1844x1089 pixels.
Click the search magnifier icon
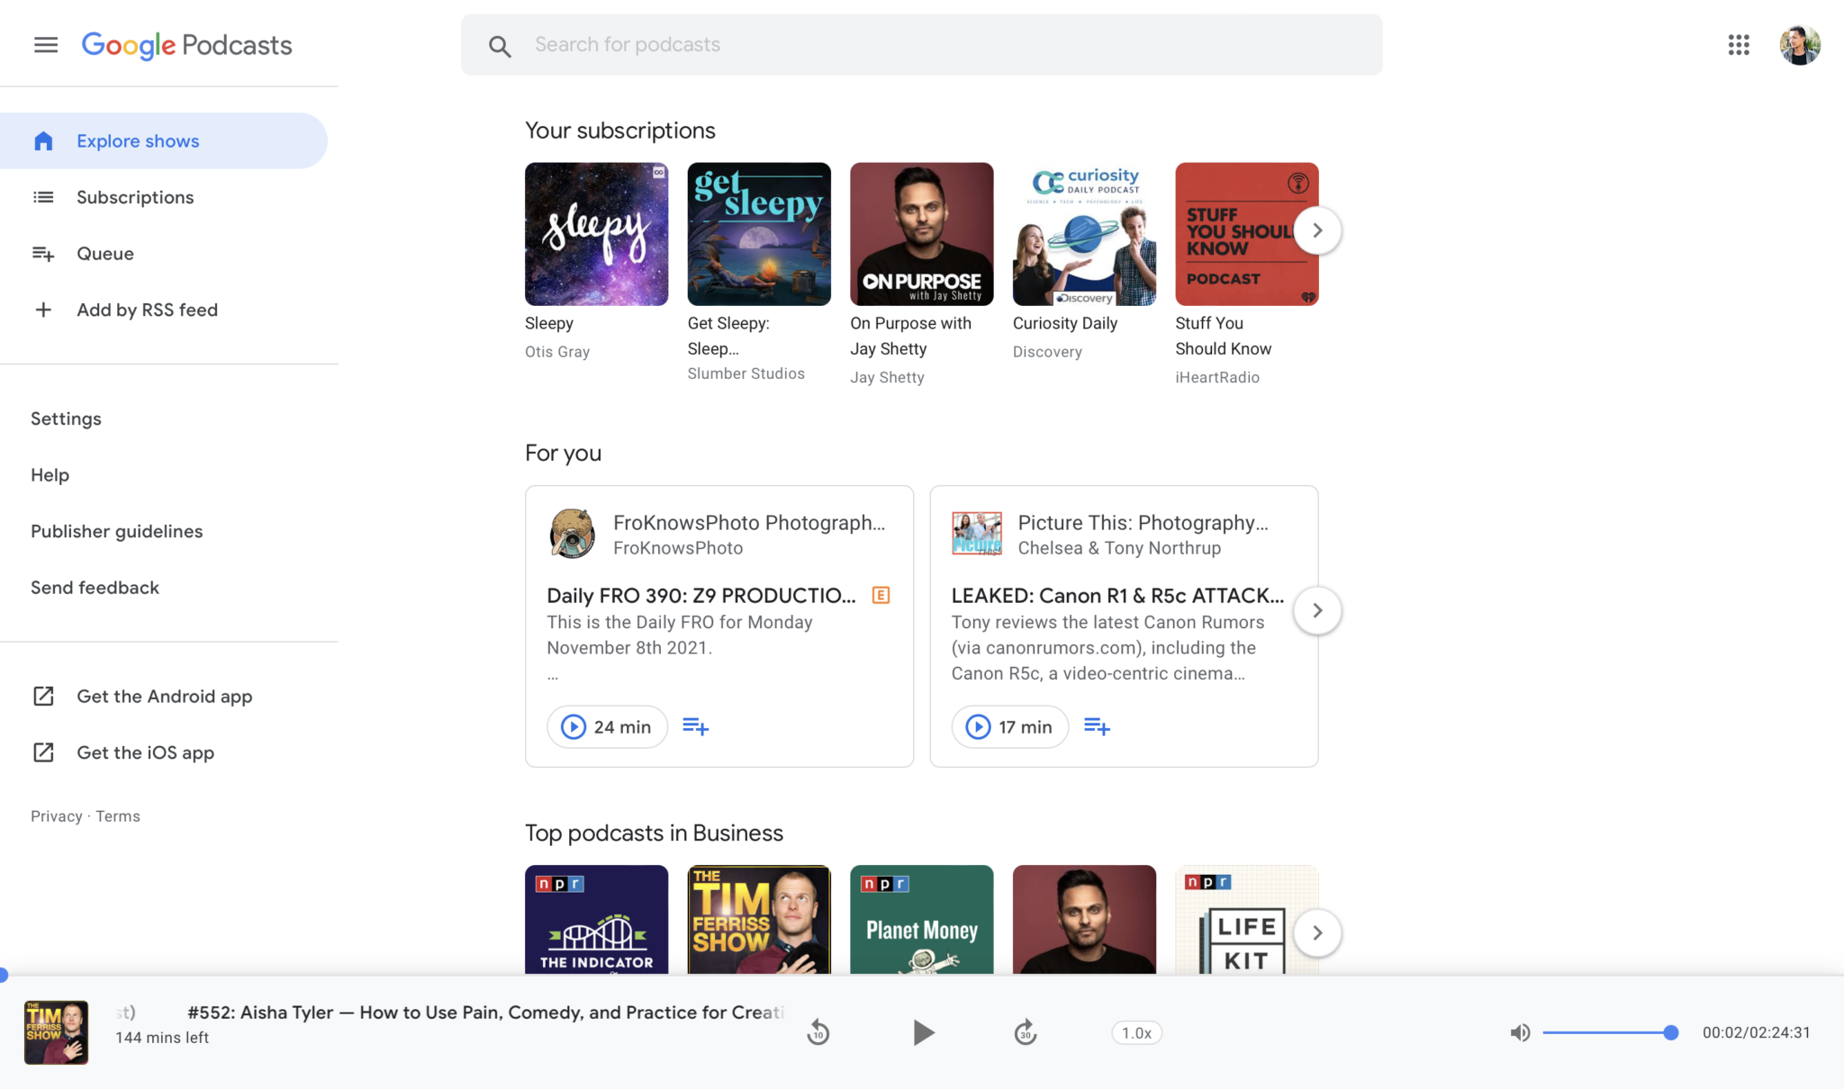[500, 46]
